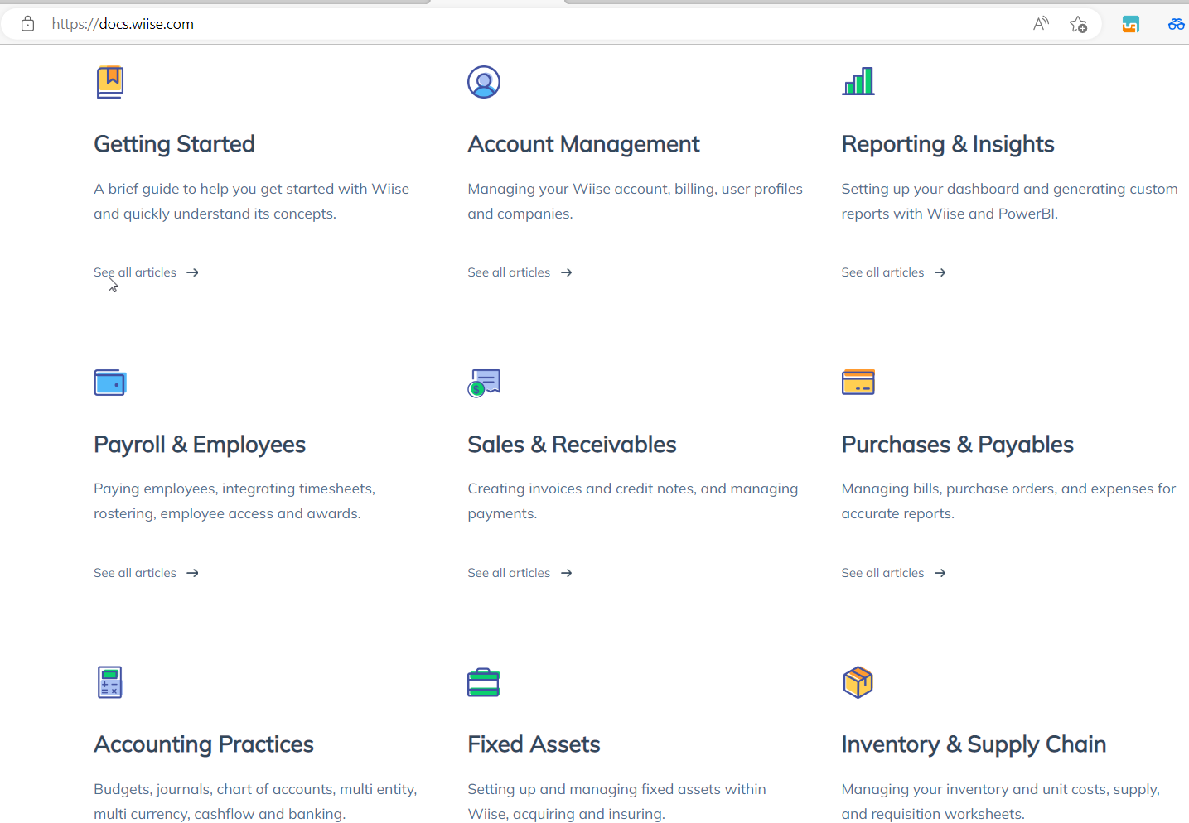This screenshot has height=823, width=1189.
Task: Open the Accounting Practices heading
Action: point(204,744)
